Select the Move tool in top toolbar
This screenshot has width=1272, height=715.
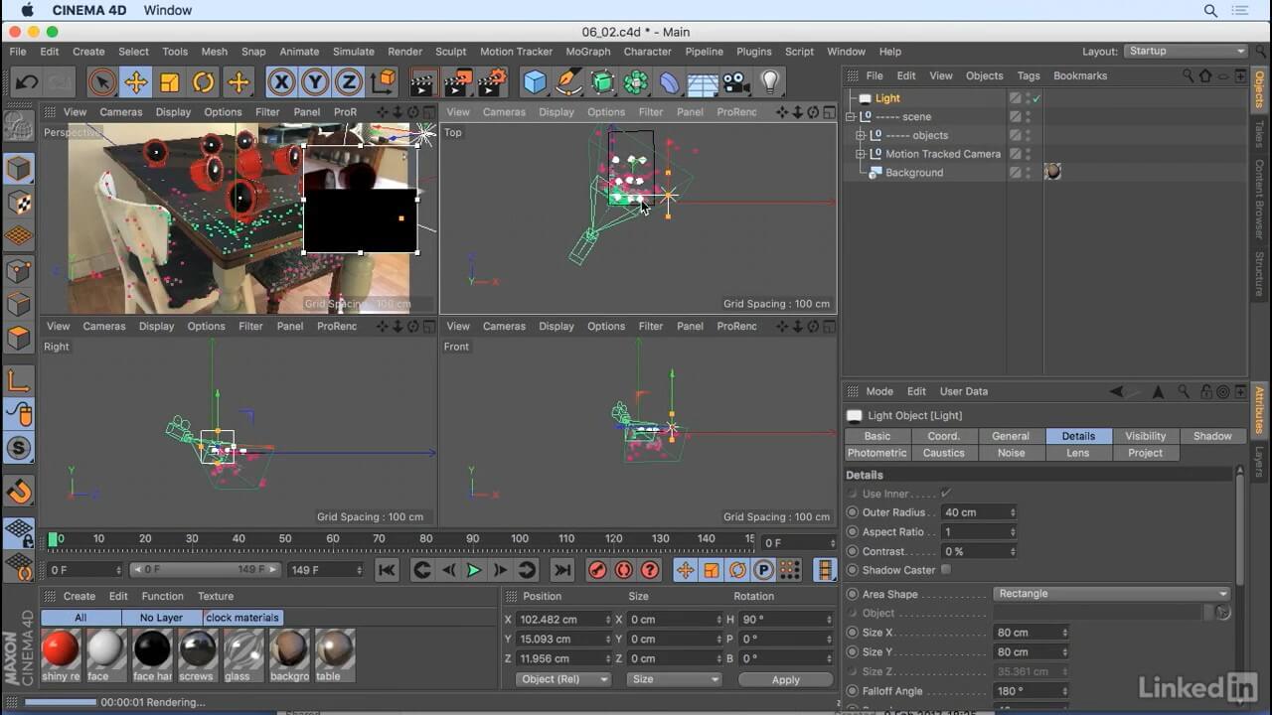point(135,82)
